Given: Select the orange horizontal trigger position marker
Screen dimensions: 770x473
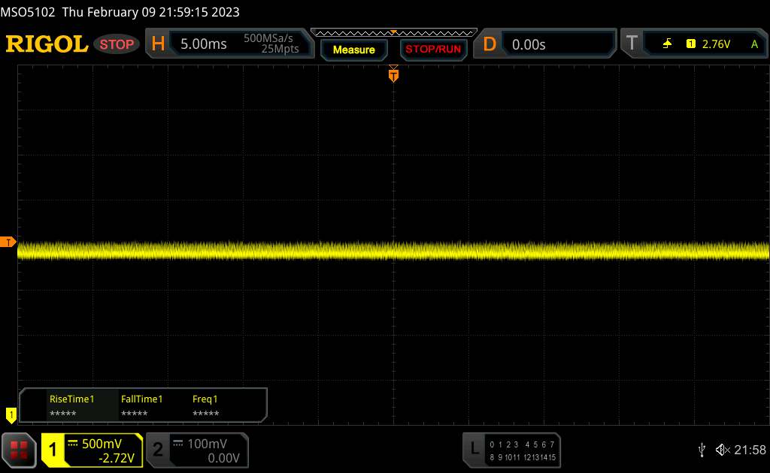Looking at the screenshot, I should click(393, 74).
